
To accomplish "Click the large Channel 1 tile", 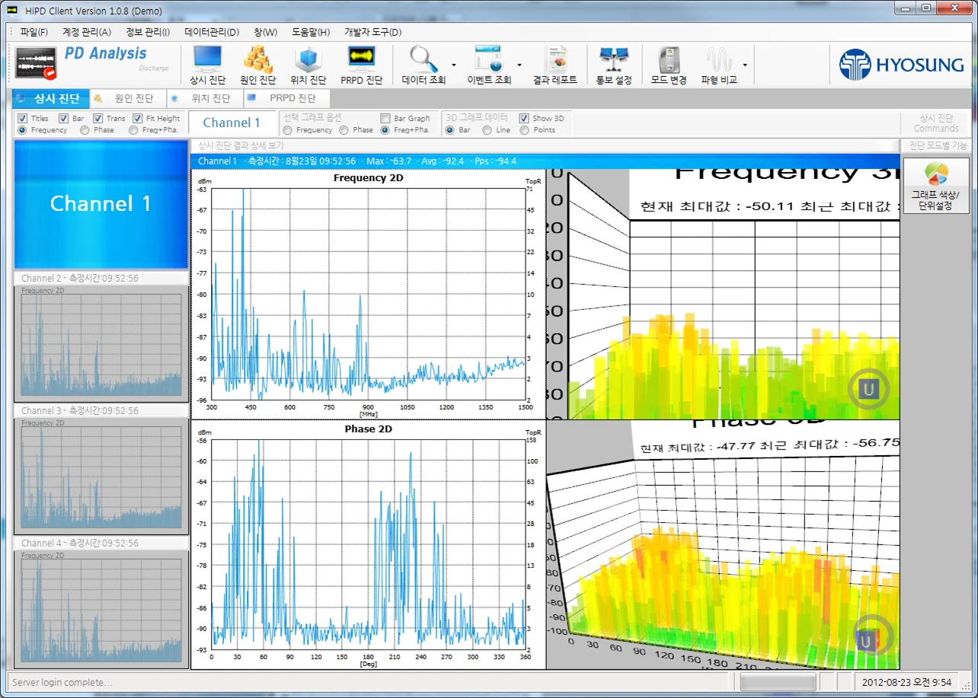I will pyautogui.click(x=101, y=203).
